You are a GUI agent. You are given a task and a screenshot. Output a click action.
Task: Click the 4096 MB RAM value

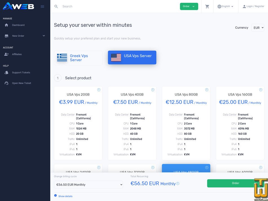tap(243, 129)
